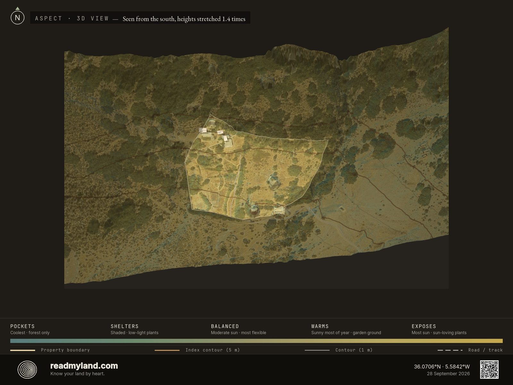
Task: Click 'Sunny most of year · garden ground'
Action: coord(346,333)
